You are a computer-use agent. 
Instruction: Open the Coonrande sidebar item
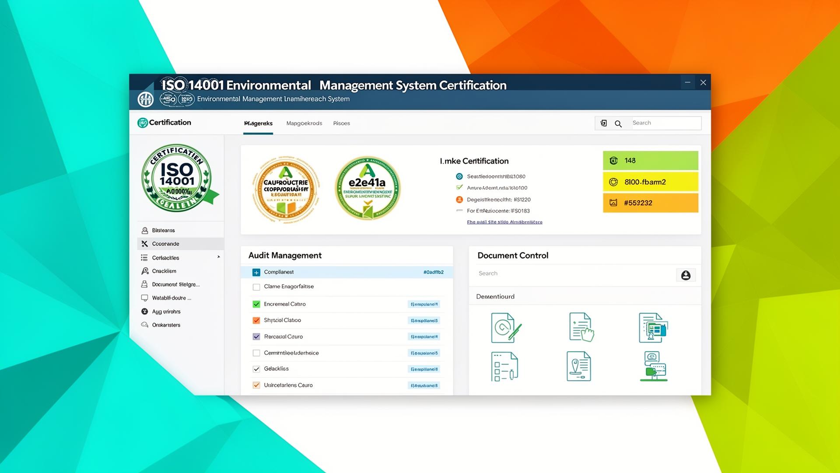(x=165, y=244)
